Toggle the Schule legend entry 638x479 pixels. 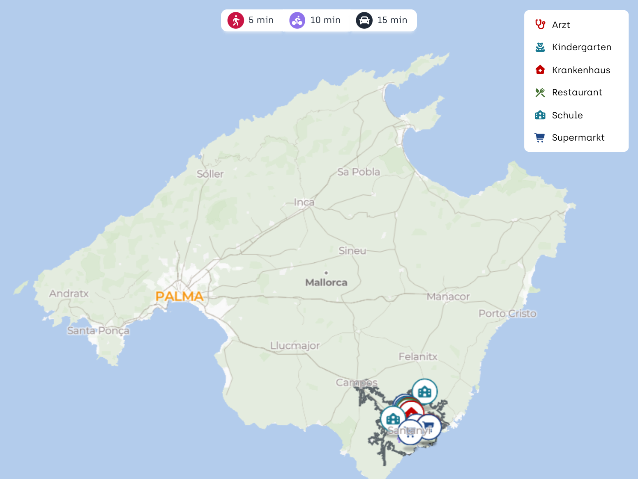click(x=567, y=115)
